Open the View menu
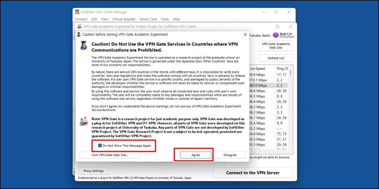Viewport: 379px width, 189px height. (x=105, y=19)
